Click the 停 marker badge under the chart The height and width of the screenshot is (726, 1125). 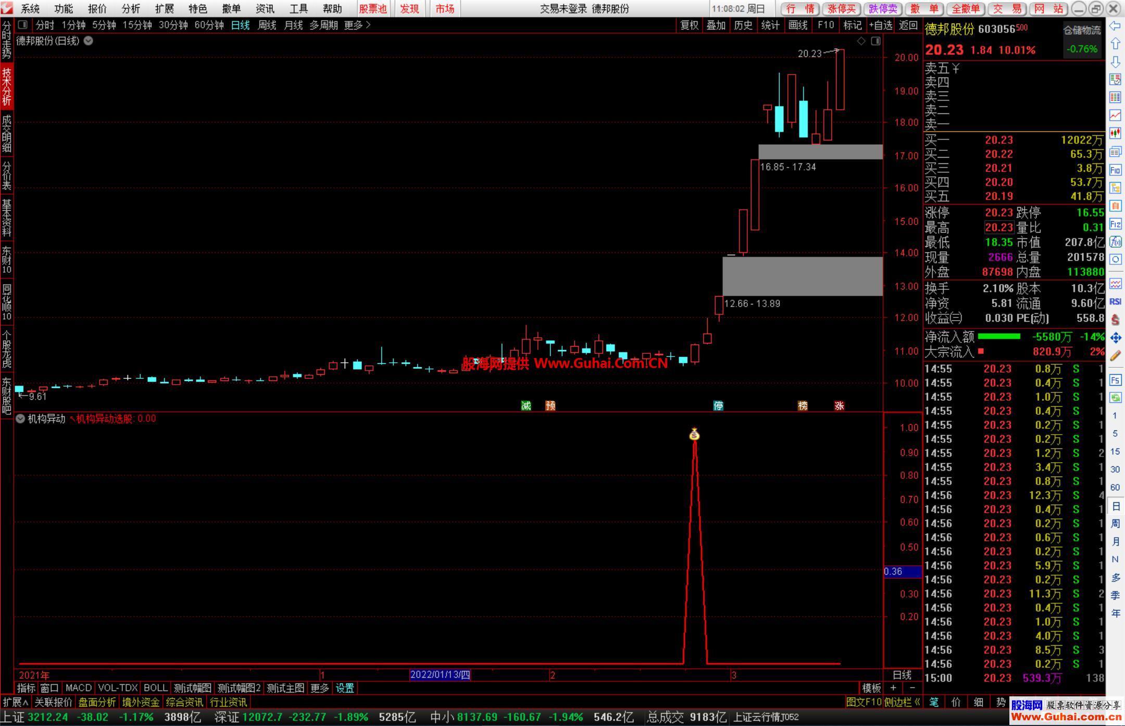[718, 406]
